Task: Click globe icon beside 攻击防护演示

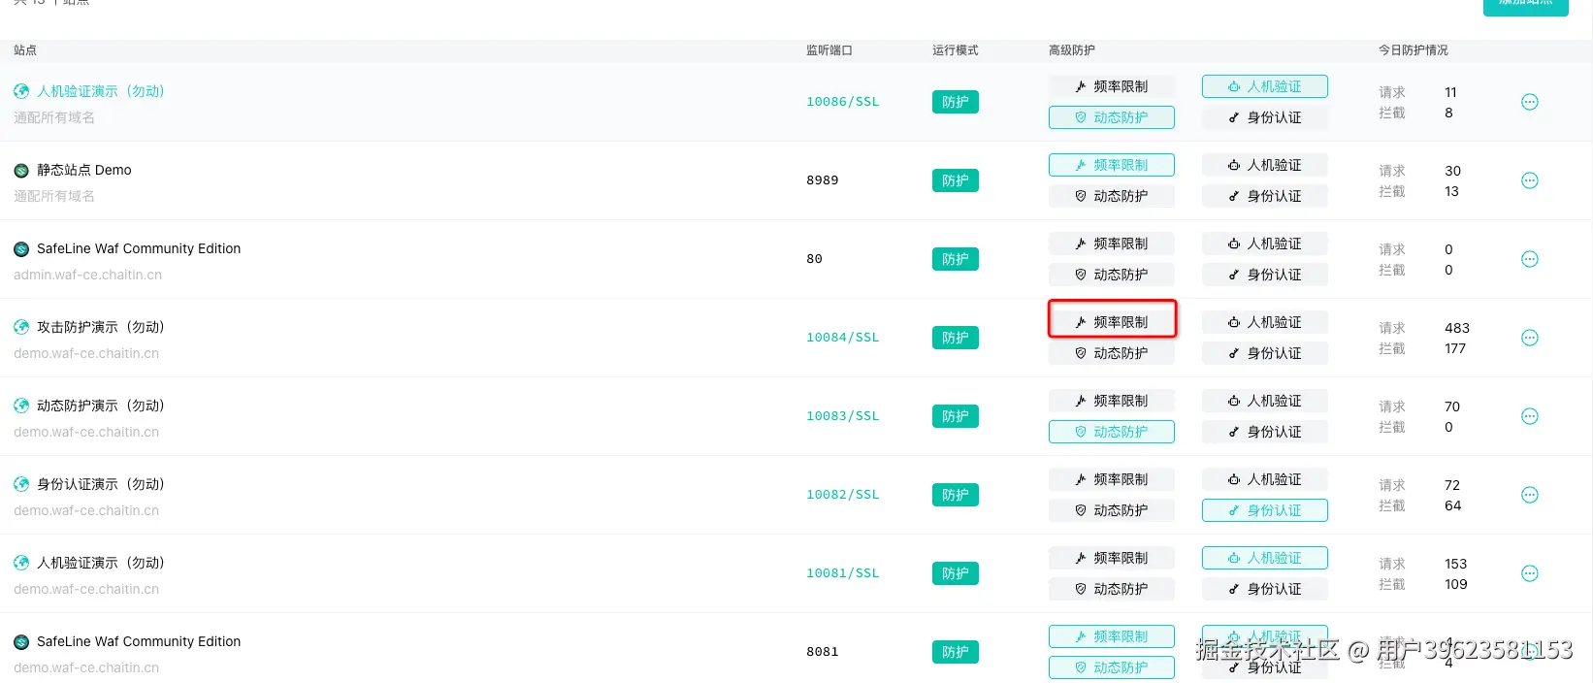Action: point(21,327)
